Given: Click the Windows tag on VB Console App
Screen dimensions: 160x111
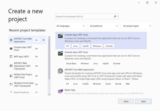Looking at the screenshot, I should [x=85, y=64].
